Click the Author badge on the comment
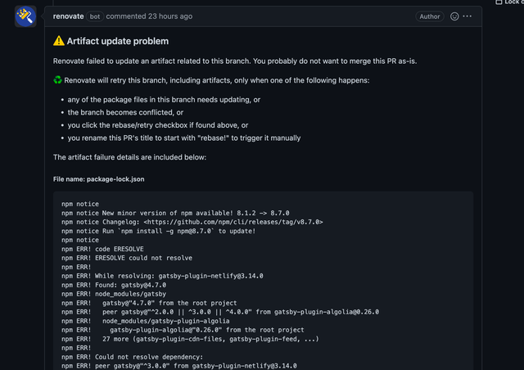The height and width of the screenshot is (370, 524). point(429,16)
